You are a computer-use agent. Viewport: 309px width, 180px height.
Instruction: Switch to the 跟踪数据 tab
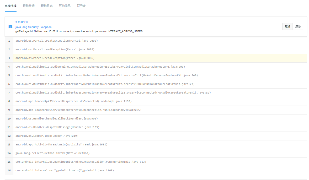coord(29,6)
